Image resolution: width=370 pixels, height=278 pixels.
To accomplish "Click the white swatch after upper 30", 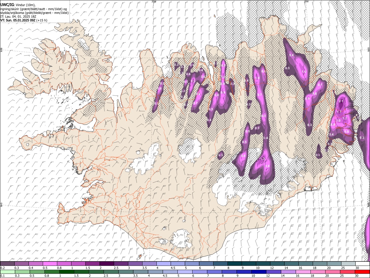I will [x=362, y=264].
